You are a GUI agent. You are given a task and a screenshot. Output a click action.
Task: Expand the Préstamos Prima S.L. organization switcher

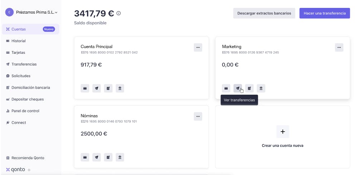(x=31, y=12)
